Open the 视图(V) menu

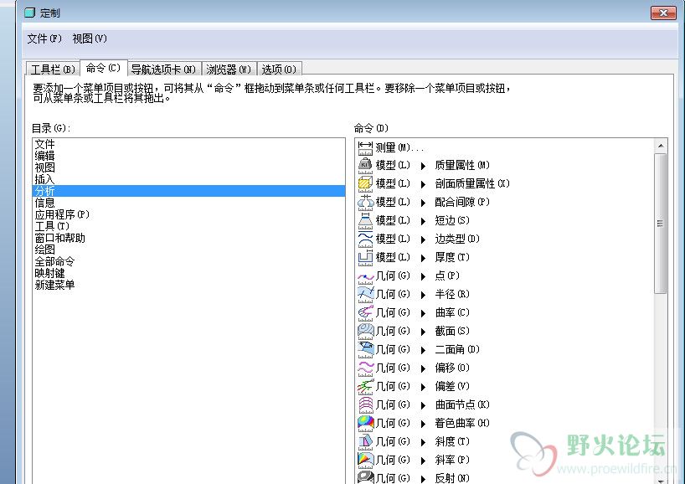tap(90, 39)
